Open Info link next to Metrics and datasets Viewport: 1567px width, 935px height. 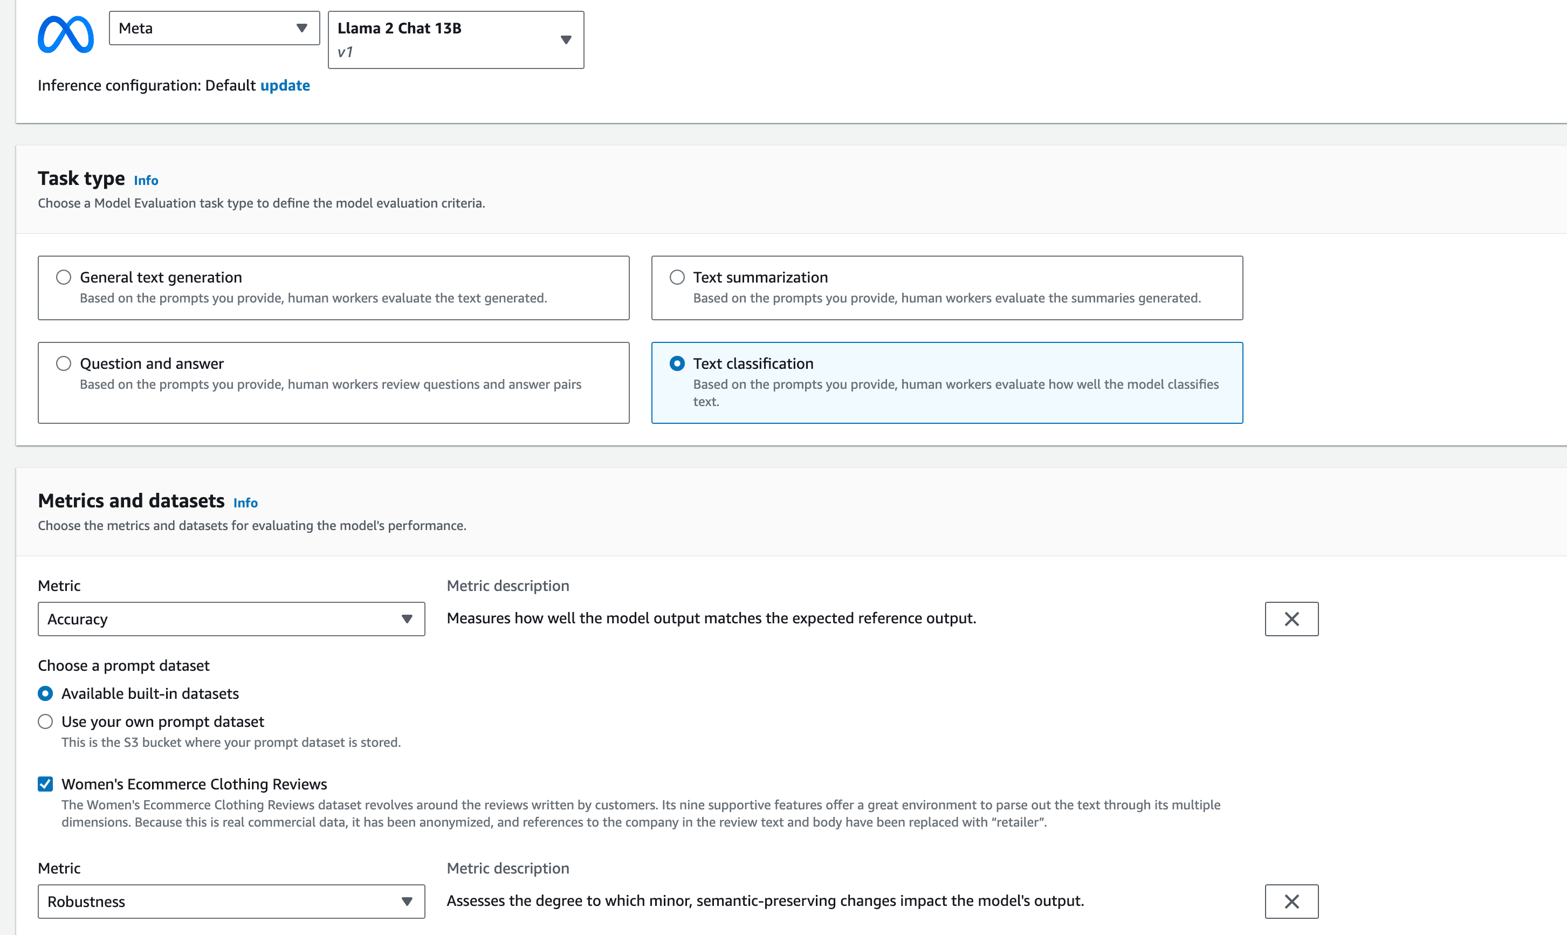[245, 503]
